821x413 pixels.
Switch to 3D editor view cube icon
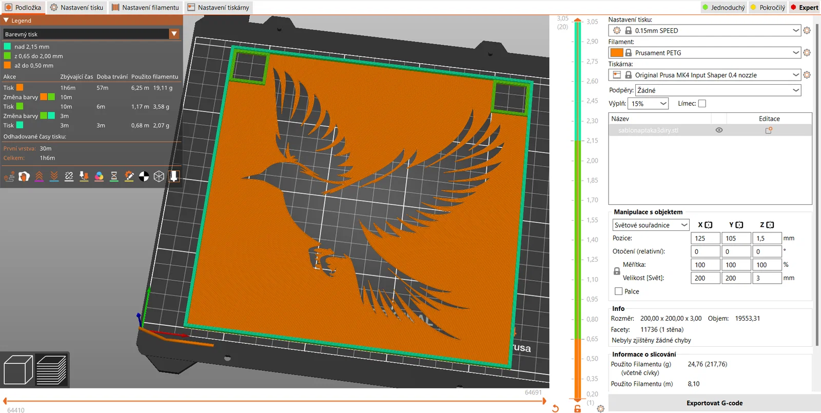(18, 370)
